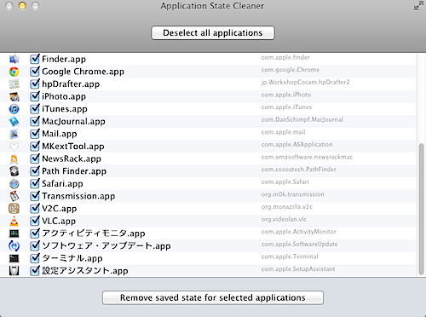426x317 pixels.
Task: Toggle the Transmission.app checkbox
Action: [x=35, y=196]
